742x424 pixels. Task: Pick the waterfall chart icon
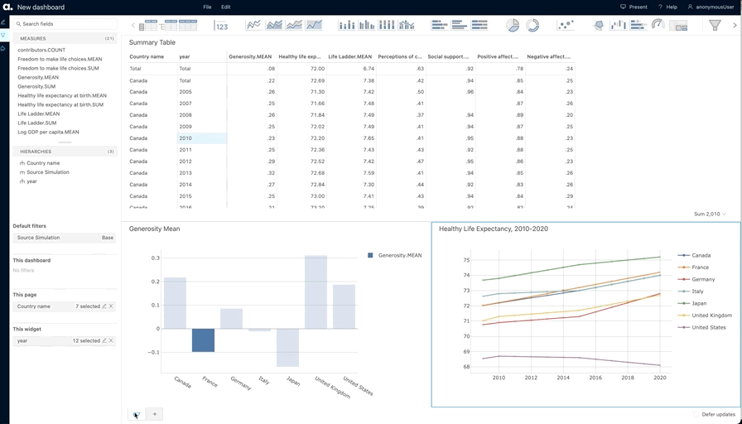618,25
